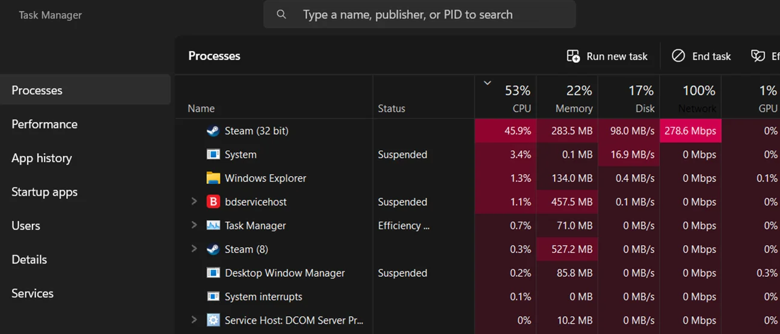Click Suspended status of Desktop Window Manager

[x=402, y=273]
